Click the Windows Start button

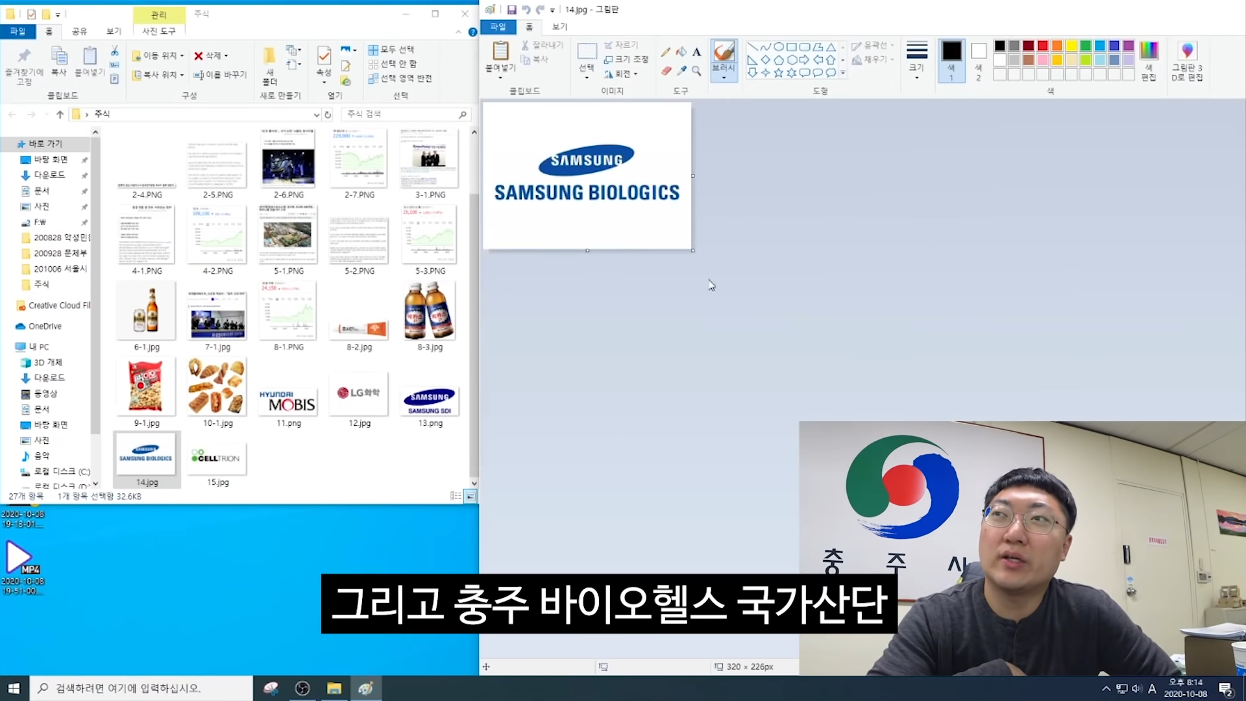(x=14, y=688)
